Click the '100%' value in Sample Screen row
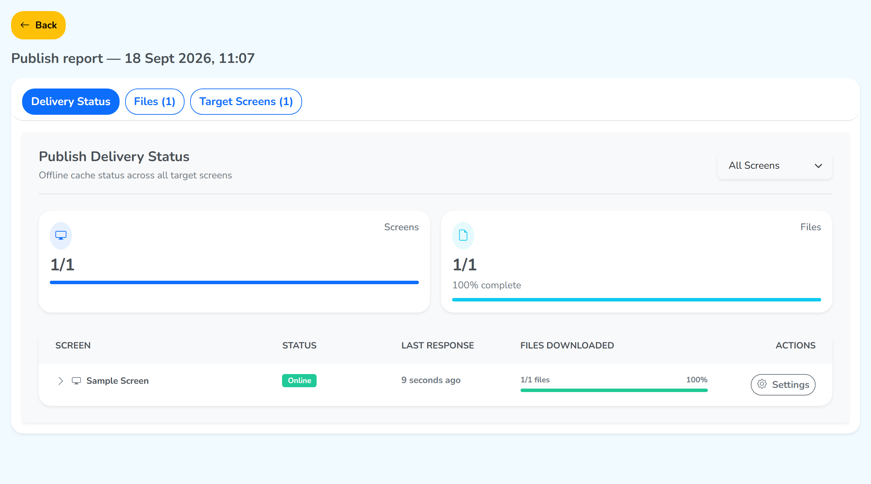Image resolution: width=871 pixels, height=484 pixels. 697,380
